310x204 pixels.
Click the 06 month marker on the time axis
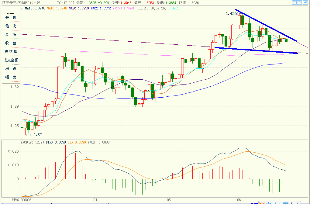[x=239, y=200]
